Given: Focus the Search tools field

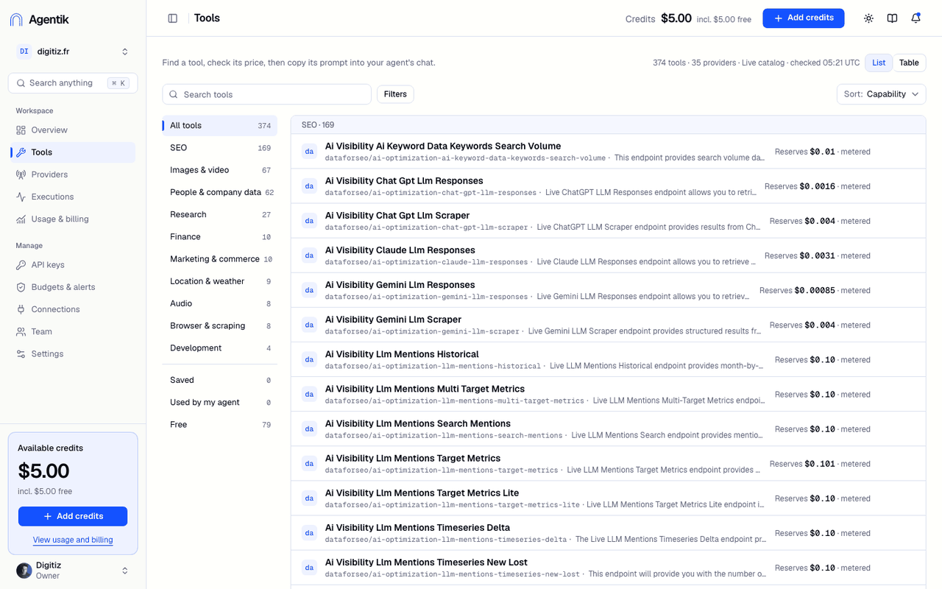Looking at the screenshot, I should pos(266,94).
